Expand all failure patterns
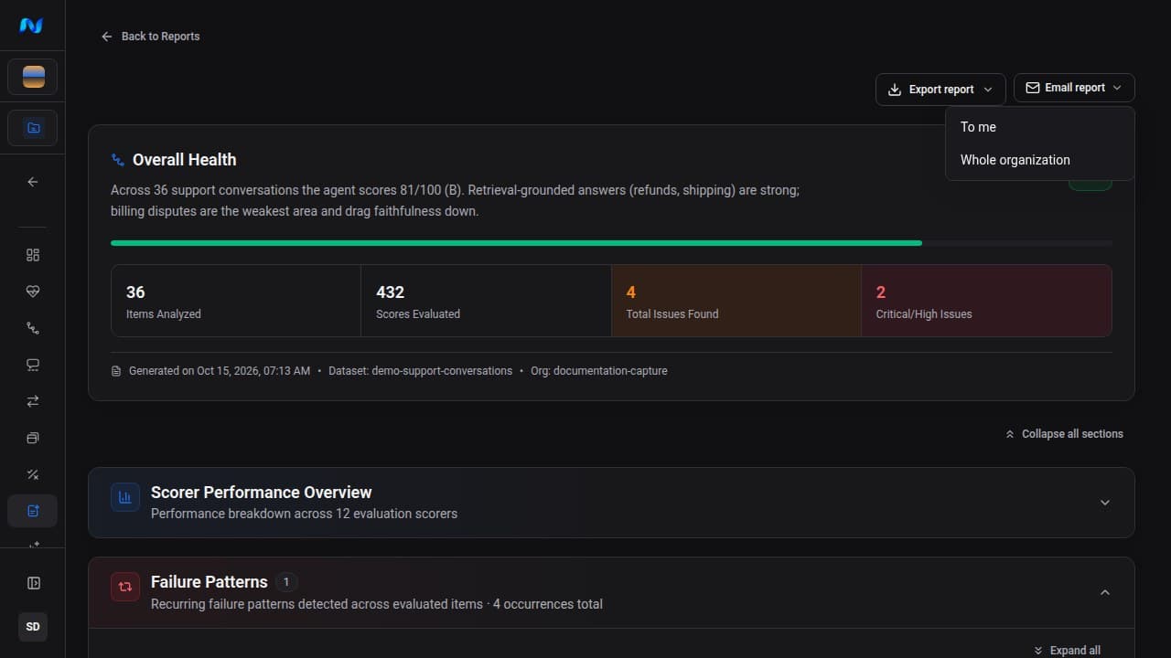 1067,651
